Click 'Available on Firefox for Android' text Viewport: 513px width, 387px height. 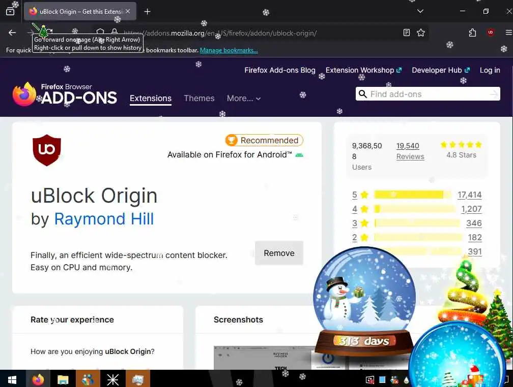coord(230,155)
